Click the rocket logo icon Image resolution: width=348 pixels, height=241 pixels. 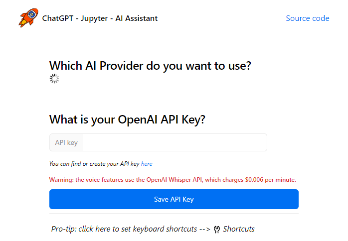(x=28, y=18)
